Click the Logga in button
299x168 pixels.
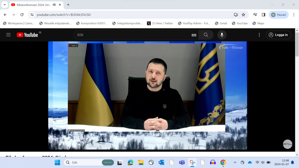(x=278, y=35)
